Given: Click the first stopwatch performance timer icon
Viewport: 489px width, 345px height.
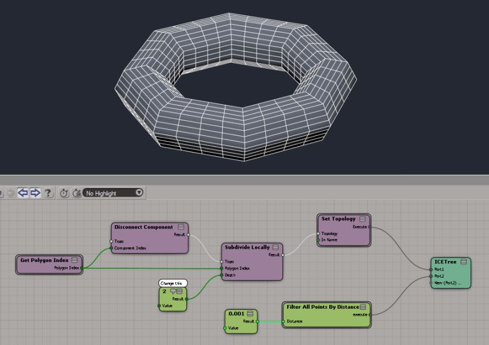Looking at the screenshot, I should [64, 193].
